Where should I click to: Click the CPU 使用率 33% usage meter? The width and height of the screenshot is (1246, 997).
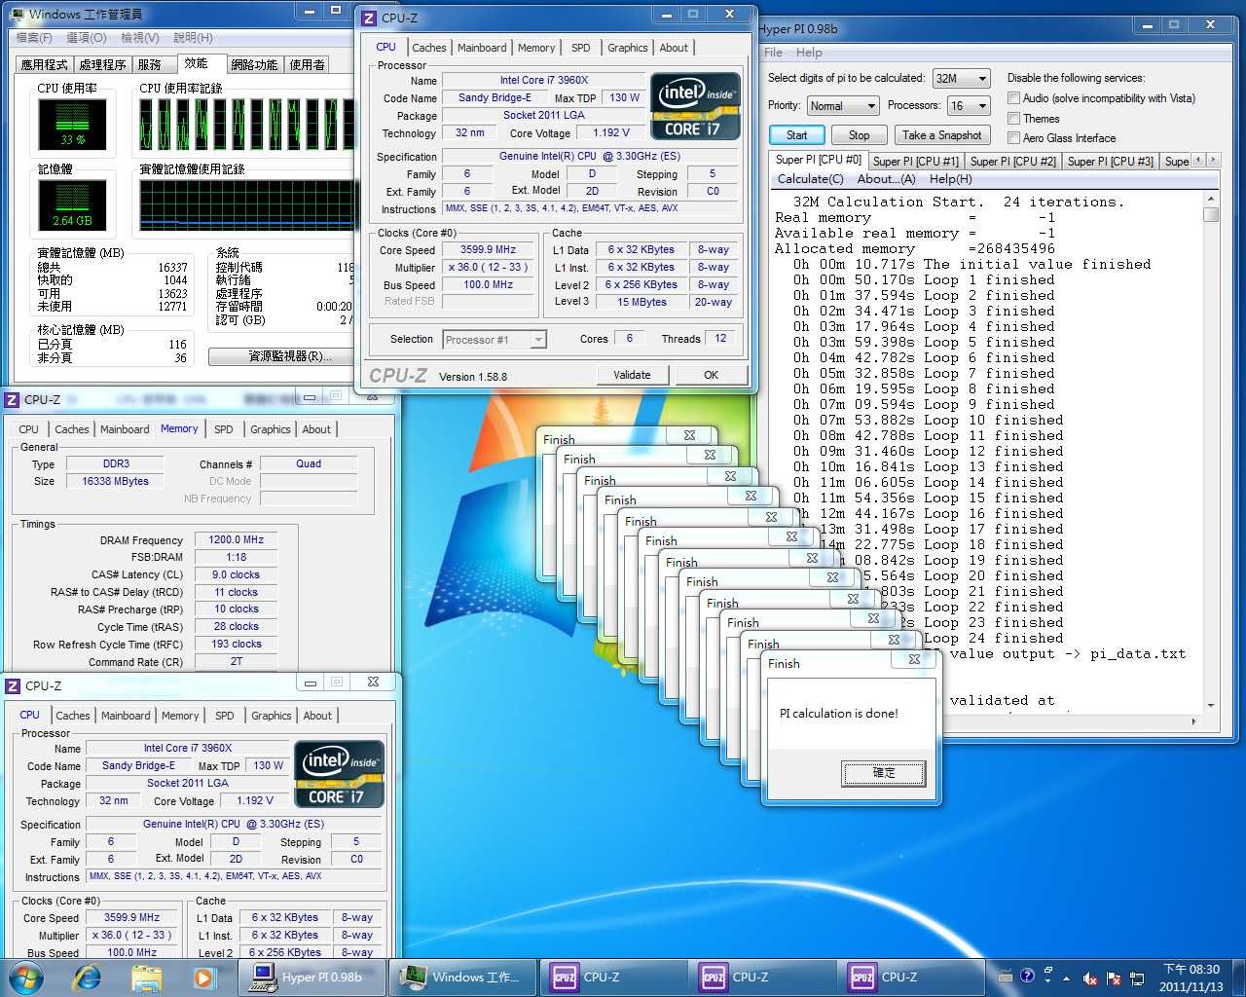[72, 124]
